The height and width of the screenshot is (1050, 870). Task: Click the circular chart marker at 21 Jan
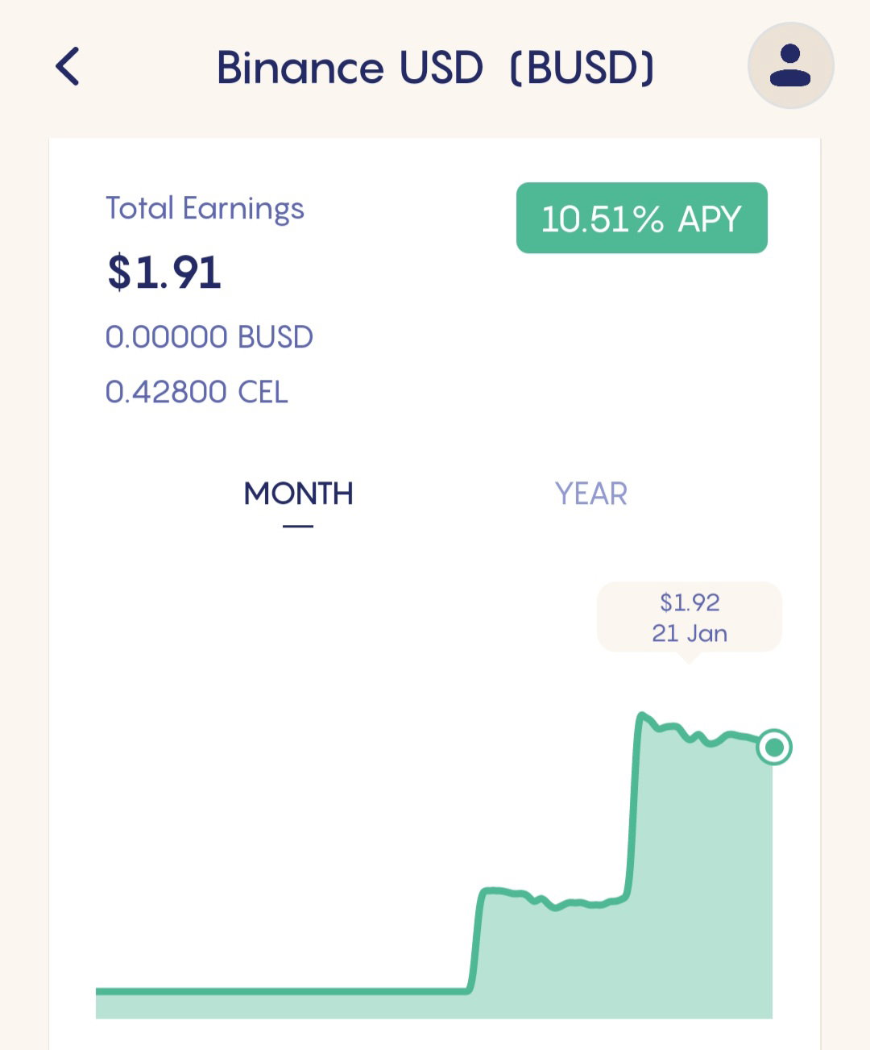pos(774,748)
